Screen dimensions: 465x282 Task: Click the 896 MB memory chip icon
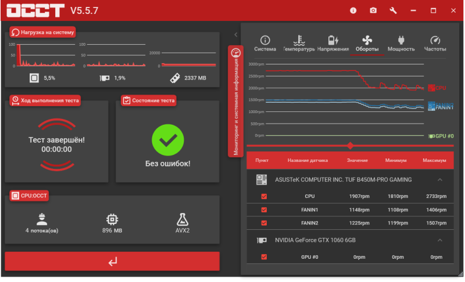[112, 219]
